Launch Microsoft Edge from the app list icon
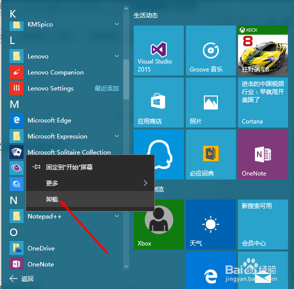 [x=17, y=120]
